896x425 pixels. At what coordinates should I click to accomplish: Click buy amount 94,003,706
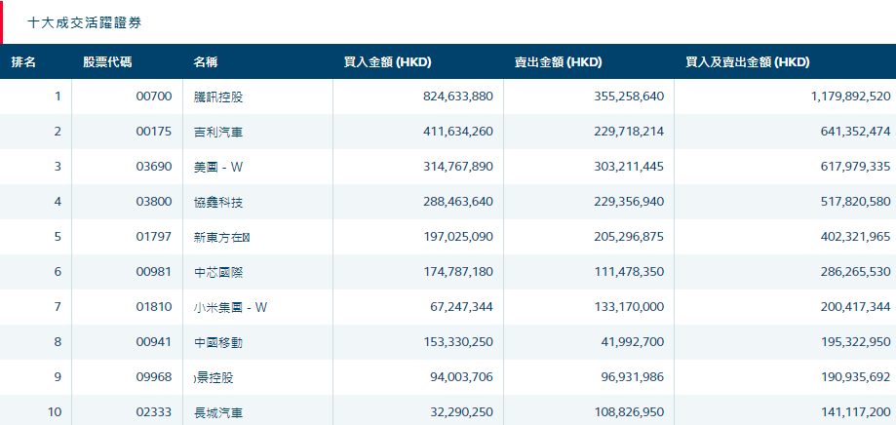point(461,377)
